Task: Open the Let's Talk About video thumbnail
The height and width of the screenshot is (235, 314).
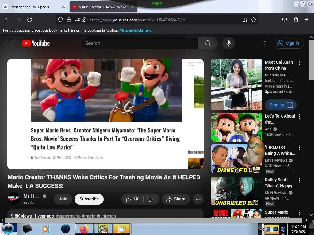Action: [237, 127]
